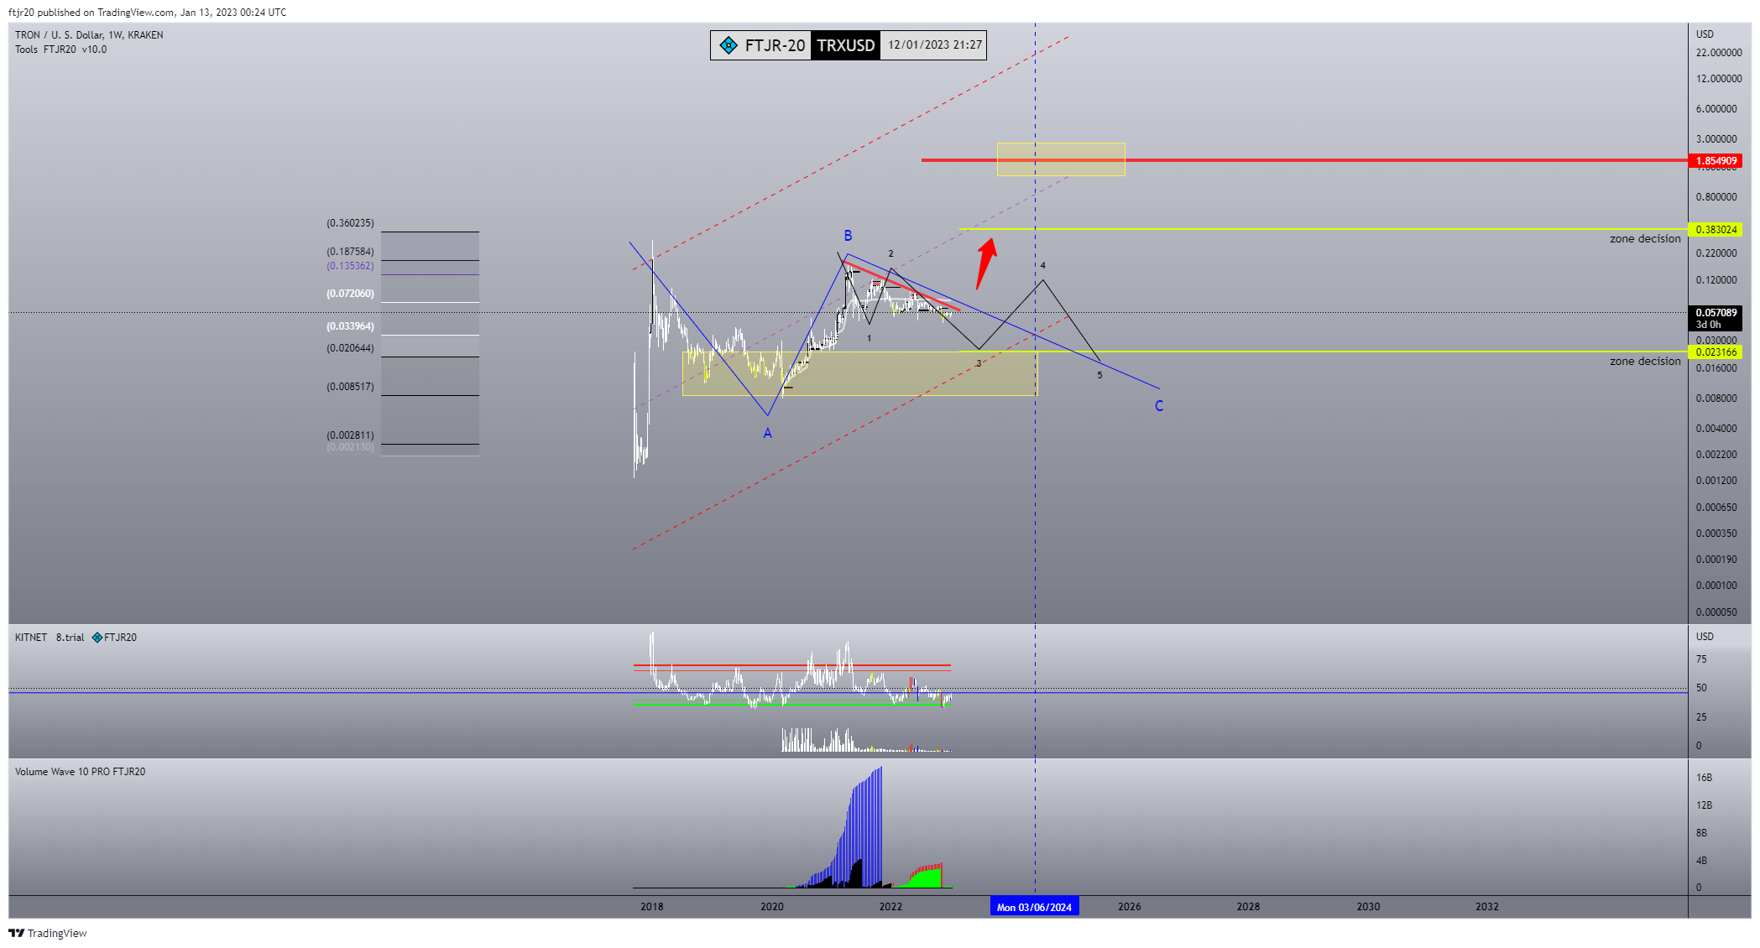Click the 12/01/2023 21:27 timestamp

point(935,45)
